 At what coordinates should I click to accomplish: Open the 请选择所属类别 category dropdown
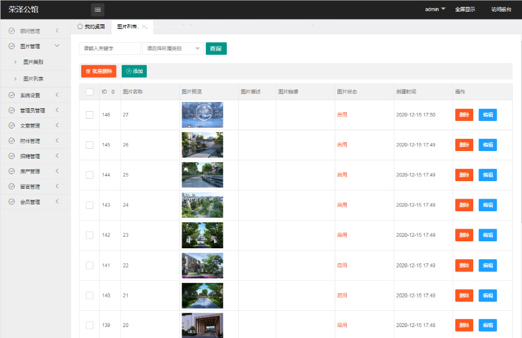(x=173, y=49)
